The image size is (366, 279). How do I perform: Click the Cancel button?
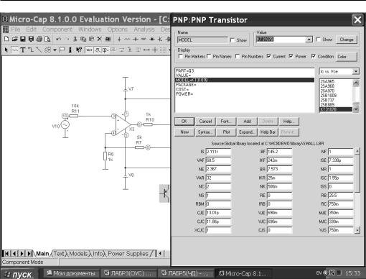pyautogui.click(x=205, y=122)
